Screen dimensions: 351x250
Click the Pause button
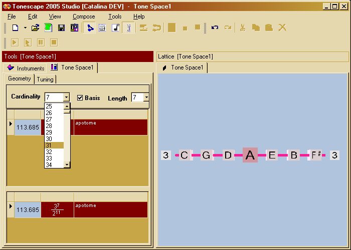[41, 42]
